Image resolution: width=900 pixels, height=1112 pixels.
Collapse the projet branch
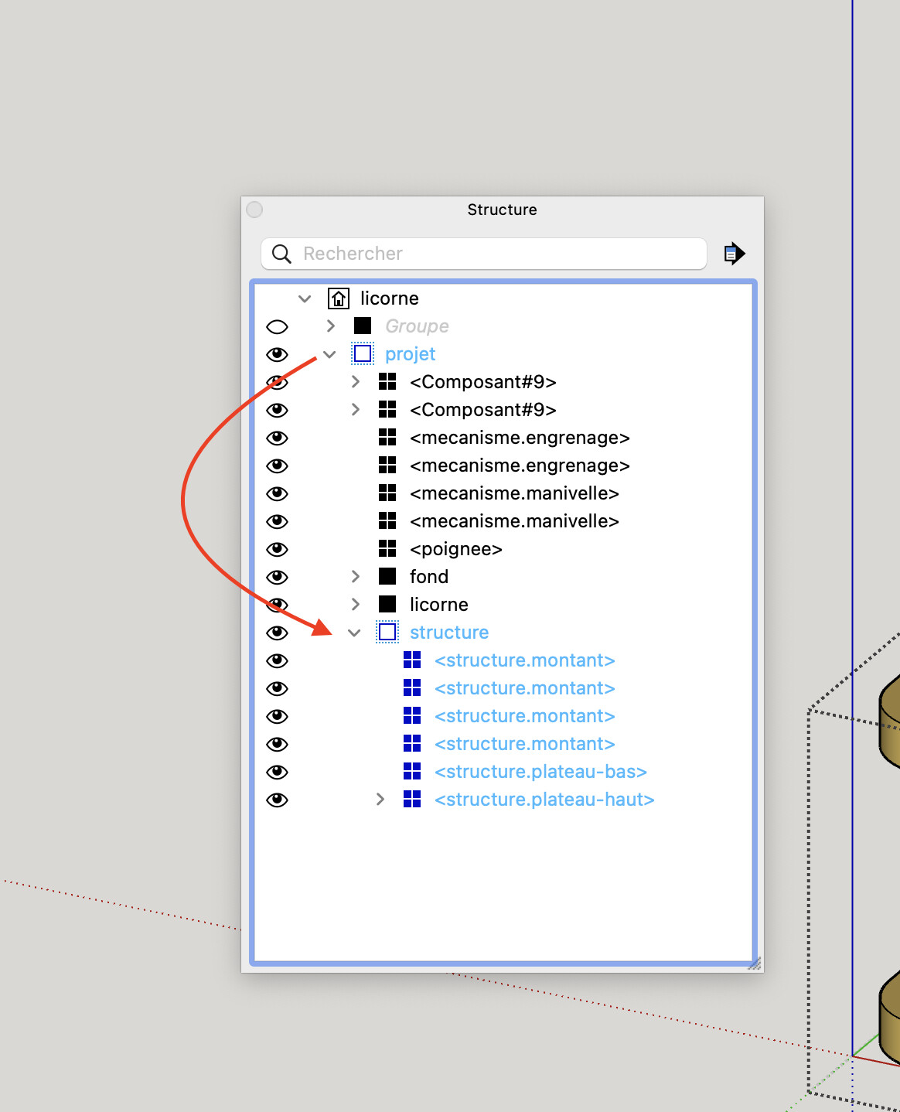pos(330,353)
